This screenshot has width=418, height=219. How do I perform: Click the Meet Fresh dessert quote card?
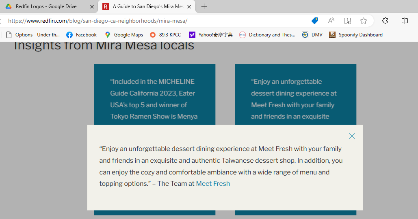(x=295, y=94)
